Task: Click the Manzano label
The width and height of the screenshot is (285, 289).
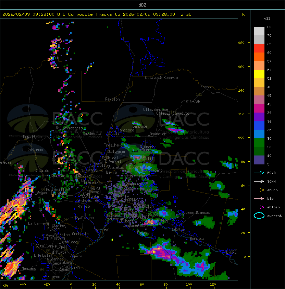Action: tap(29, 268)
